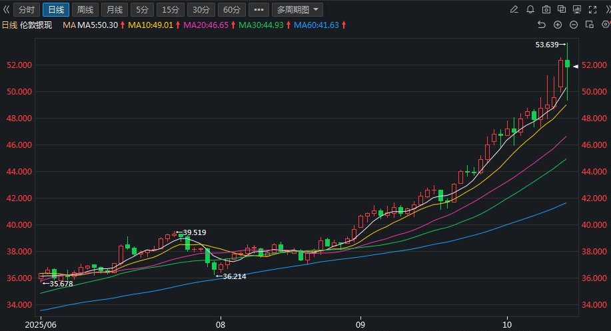Open chart settings hexagon gear icon
Image resolution: width=611 pixels, height=331 pixels.
[606, 25]
